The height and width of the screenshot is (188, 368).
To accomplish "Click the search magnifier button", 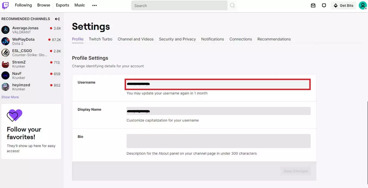I will click(x=232, y=5).
